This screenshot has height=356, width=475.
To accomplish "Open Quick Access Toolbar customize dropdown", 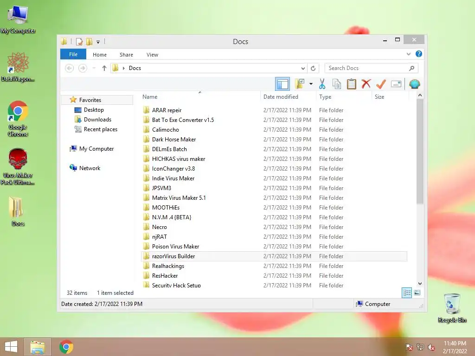I will [98, 42].
